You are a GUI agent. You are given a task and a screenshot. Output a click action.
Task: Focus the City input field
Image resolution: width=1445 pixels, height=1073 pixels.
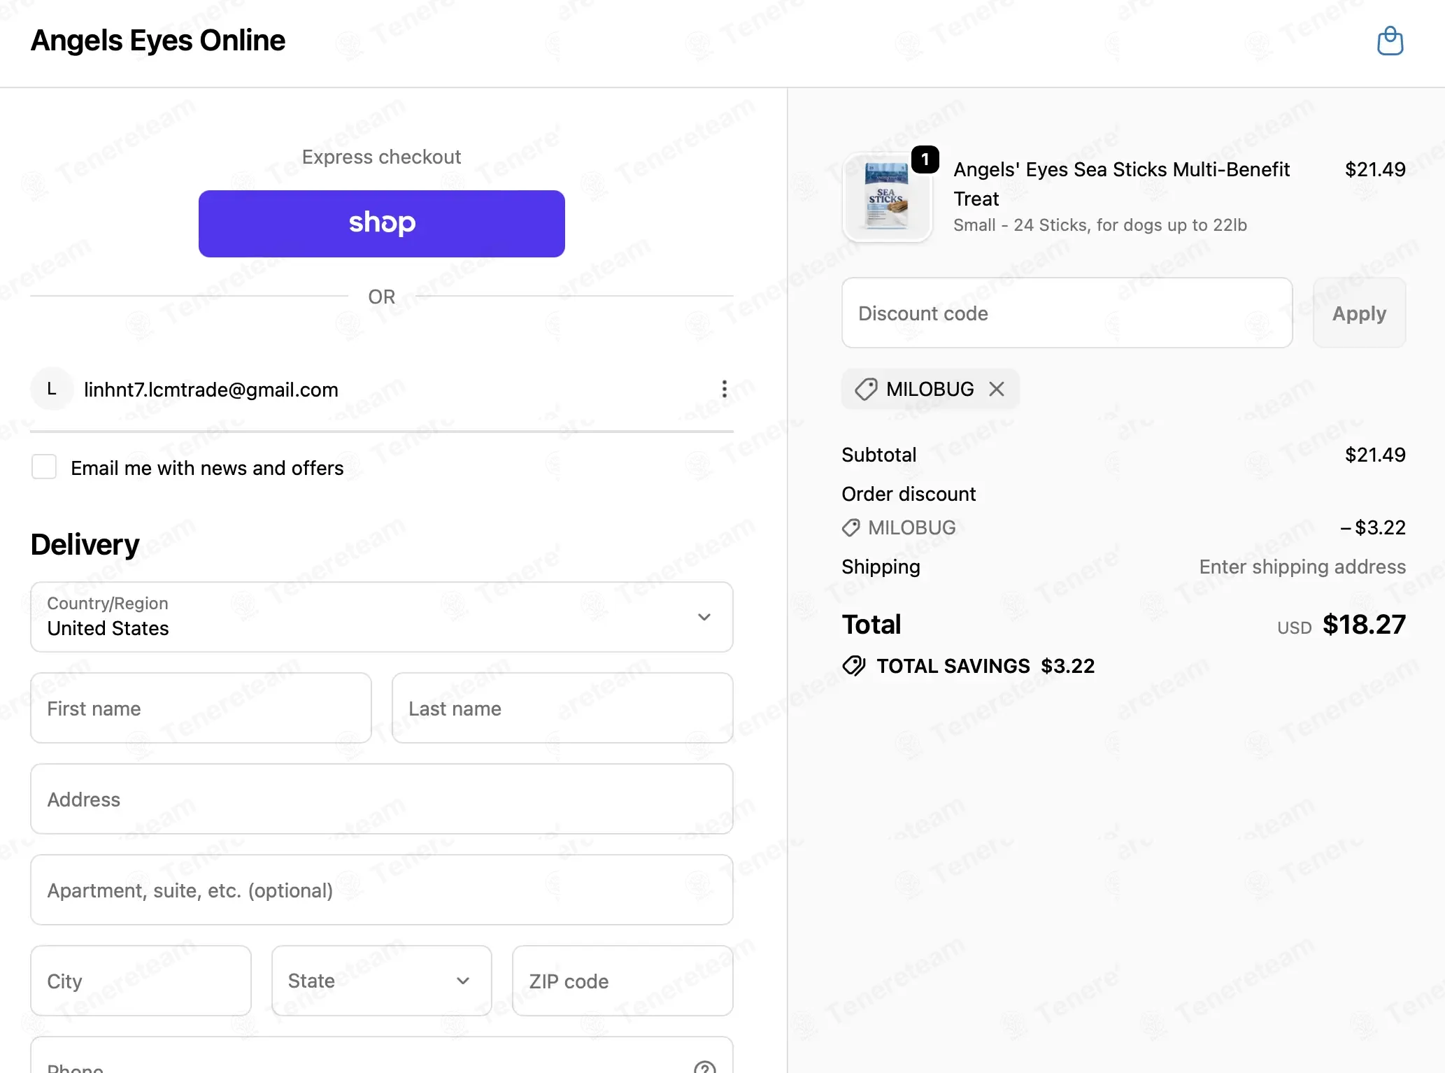coord(141,981)
